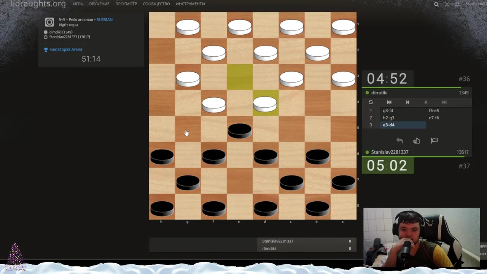The image size is (487, 274).
Task: Click the 05:02 green clock
Action: 387,166
